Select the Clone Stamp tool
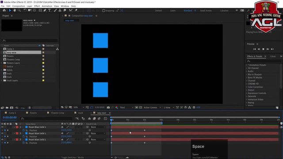 (60, 11)
